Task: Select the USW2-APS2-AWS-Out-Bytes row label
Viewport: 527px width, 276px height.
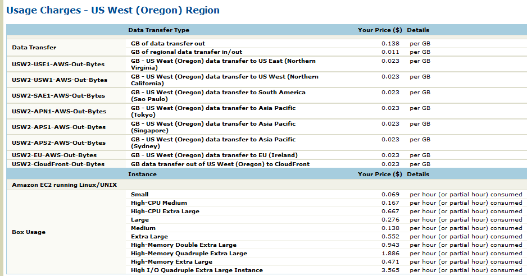Action: [58, 142]
